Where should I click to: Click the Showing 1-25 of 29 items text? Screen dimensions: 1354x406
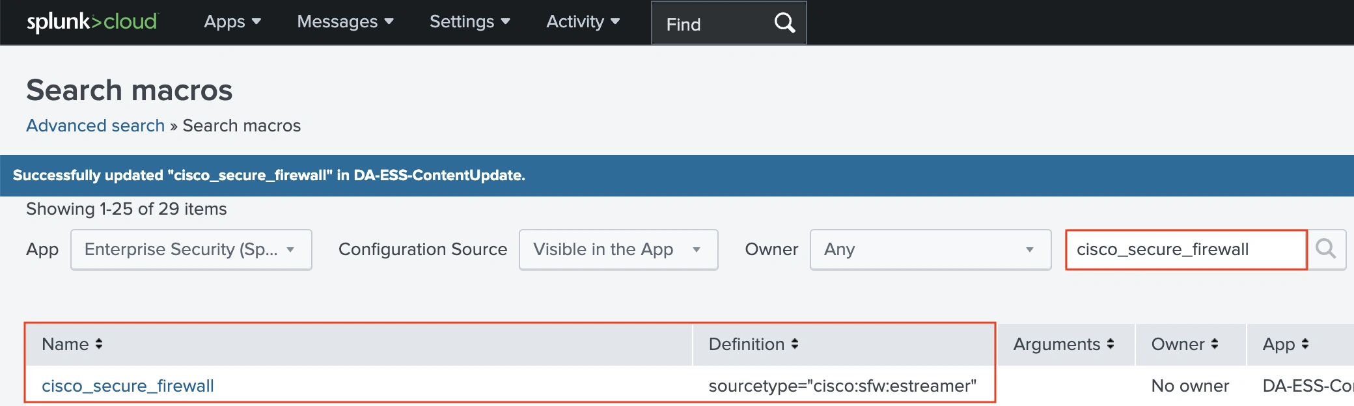coord(126,209)
